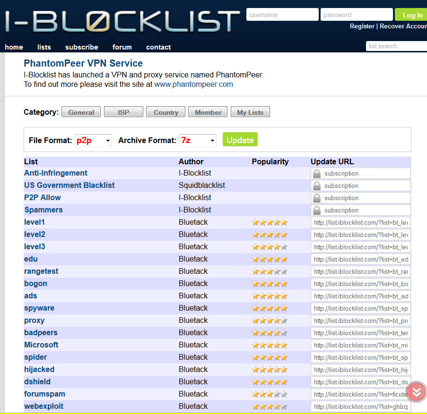The image size is (427, 414).
Task: Open the US Government Blacklist list
Action: 69,185
